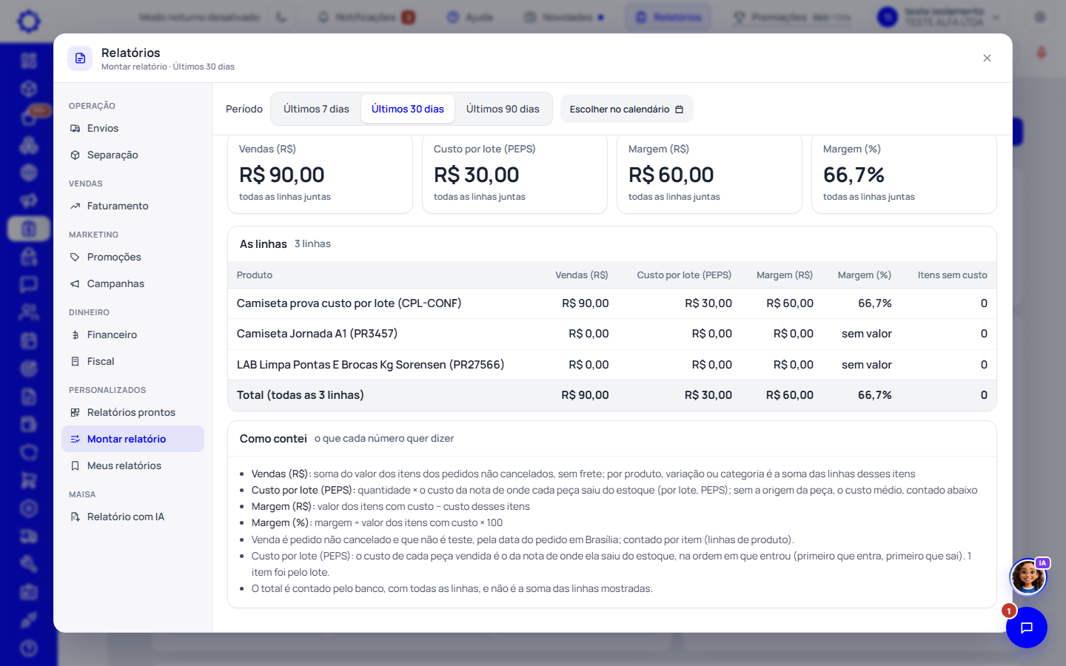This screenshot has width=1066, height=666.
Task: Open the Fiscal report entry
Action: pos(133,361)
